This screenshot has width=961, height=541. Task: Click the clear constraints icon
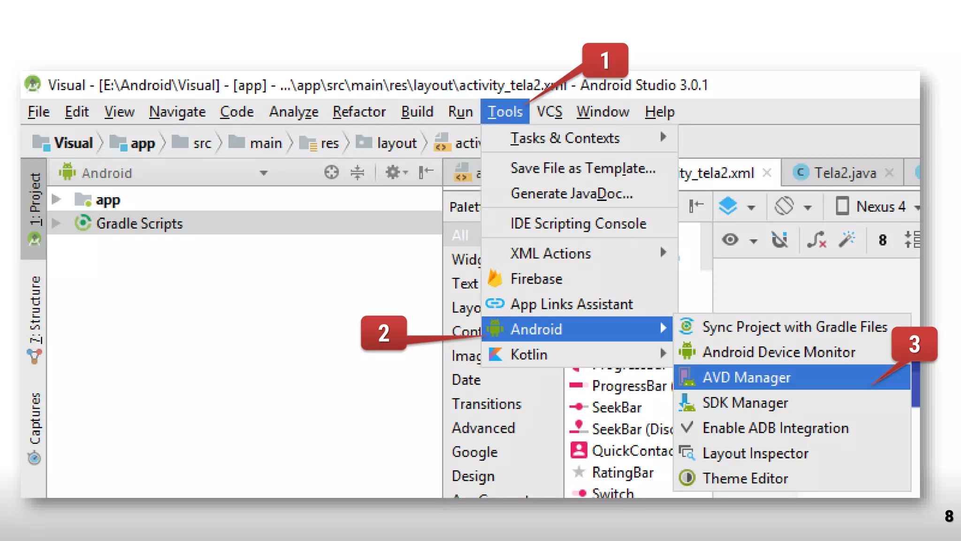tap(816, 240)
